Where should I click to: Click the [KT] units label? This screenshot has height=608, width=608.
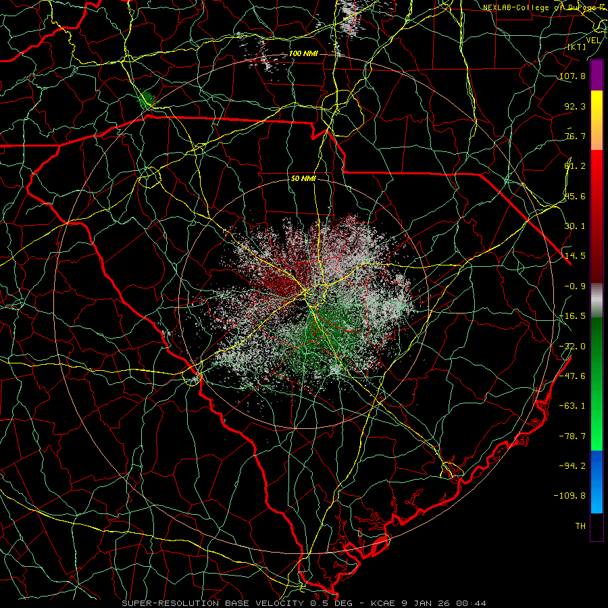point(577,47)
